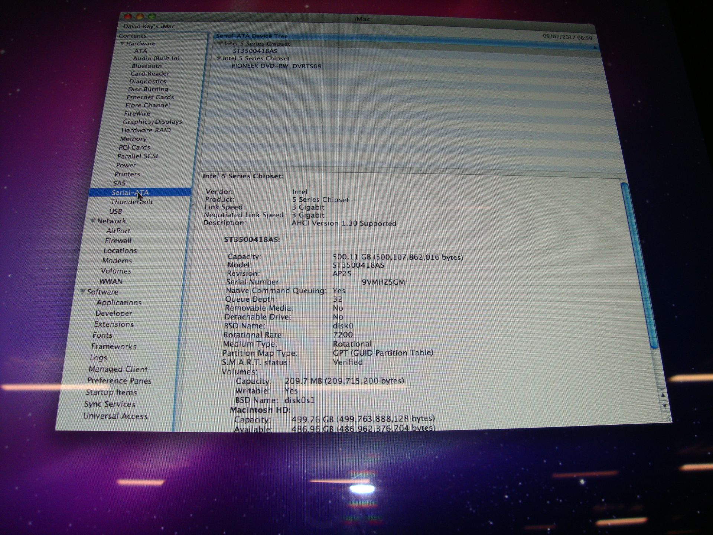713x535 pixels.
Task: Click the GPT (GUID Partition Table) value
Action: (x=383, y=353)
